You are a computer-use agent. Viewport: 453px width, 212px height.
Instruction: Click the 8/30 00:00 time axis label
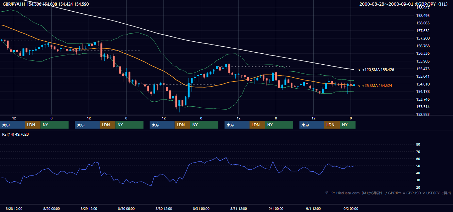click(x=126, y=208)
